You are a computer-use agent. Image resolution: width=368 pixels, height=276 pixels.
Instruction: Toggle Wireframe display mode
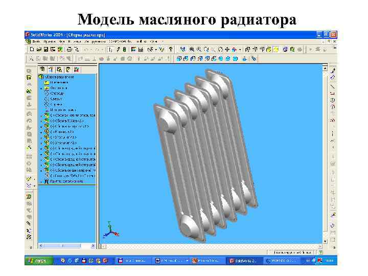[x=247, y=50]
